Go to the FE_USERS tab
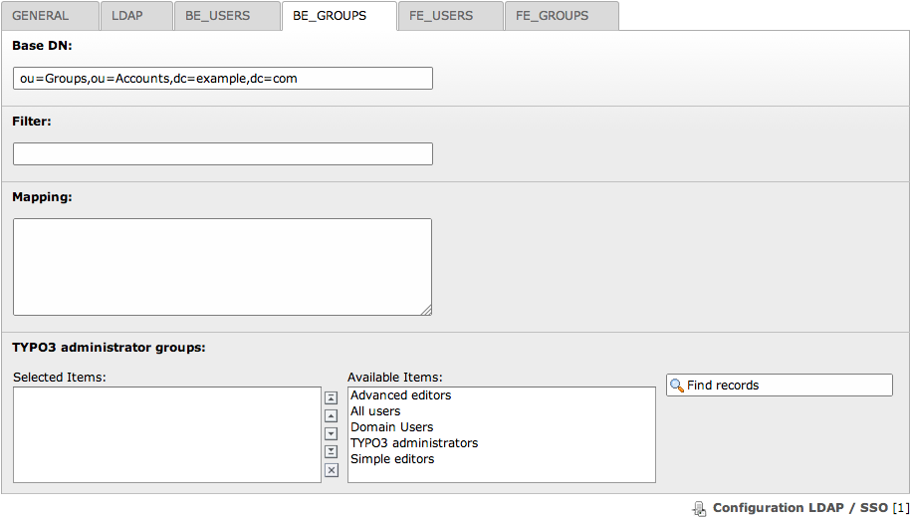Image resolution: width=911 pixels, height=518 pixels. [x=451, y=16]
